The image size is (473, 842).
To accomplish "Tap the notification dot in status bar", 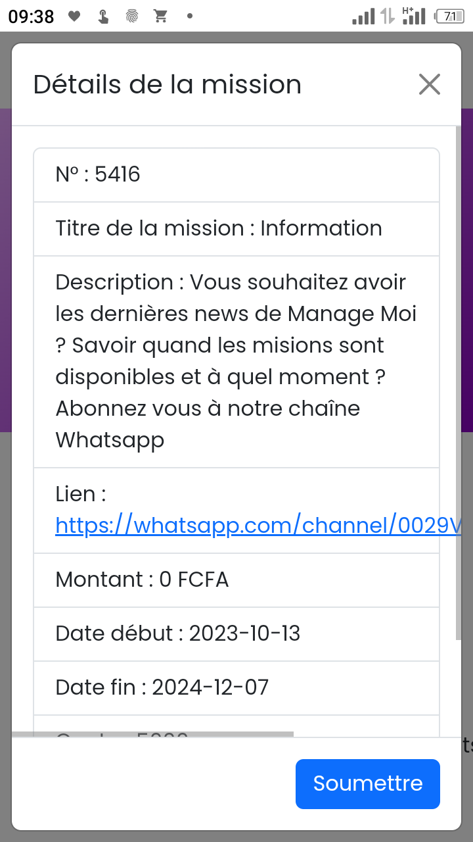I will tap(190, 16).
